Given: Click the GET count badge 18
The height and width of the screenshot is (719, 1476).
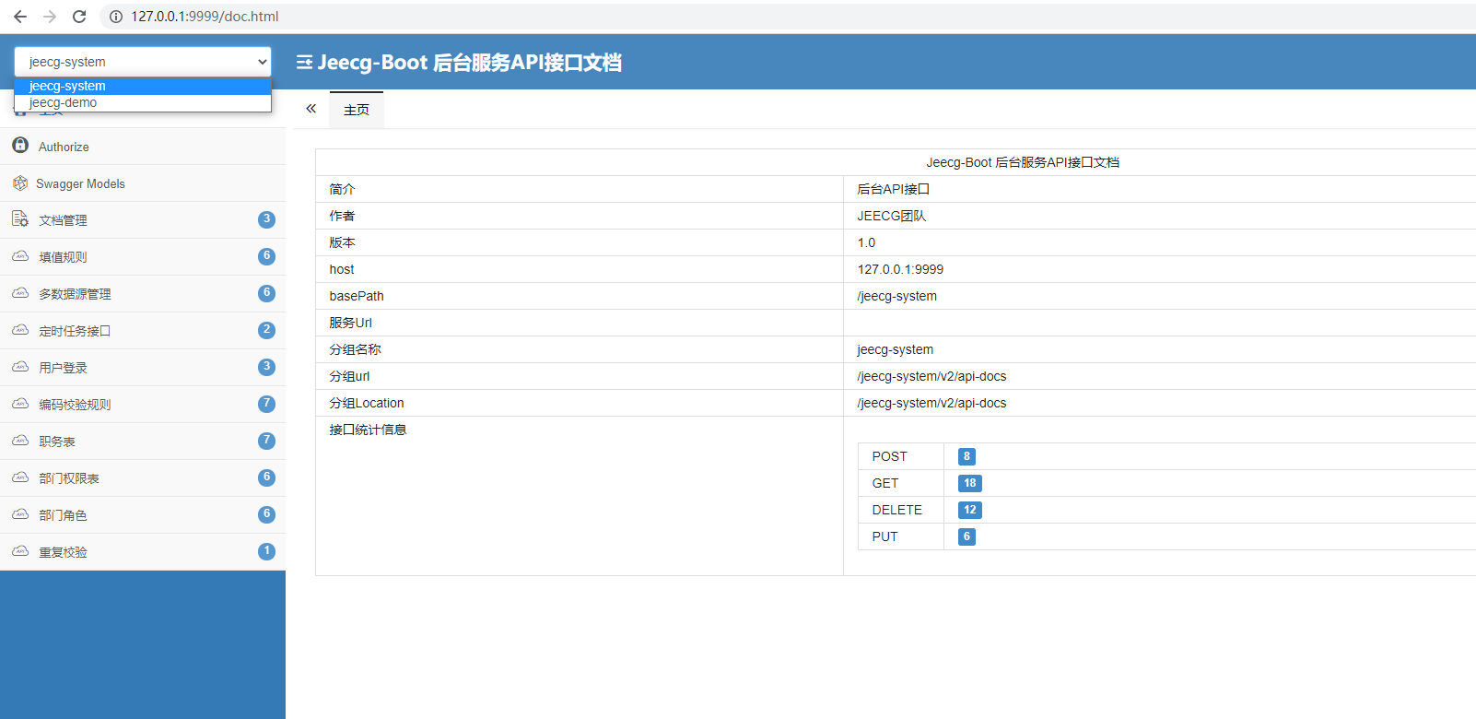Looking at the screenshot, I should pyautogui.click(x=970, y=483).
